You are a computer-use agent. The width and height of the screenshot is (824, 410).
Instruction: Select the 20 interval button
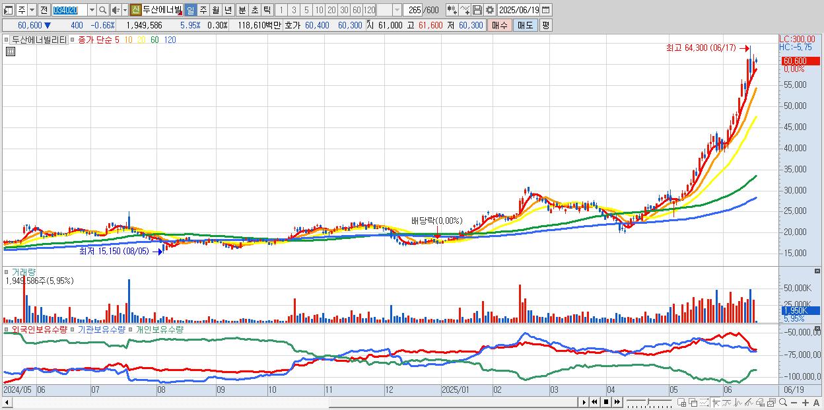pos(331,10)
